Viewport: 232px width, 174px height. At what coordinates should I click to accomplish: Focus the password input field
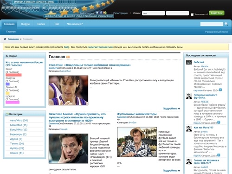177,13
